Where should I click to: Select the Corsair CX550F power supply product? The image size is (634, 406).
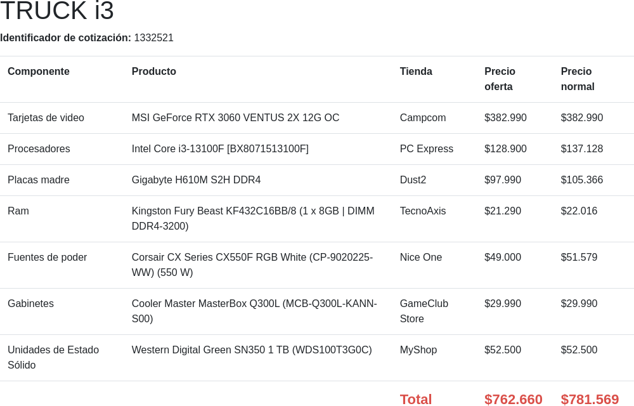[x=252, y=265]
